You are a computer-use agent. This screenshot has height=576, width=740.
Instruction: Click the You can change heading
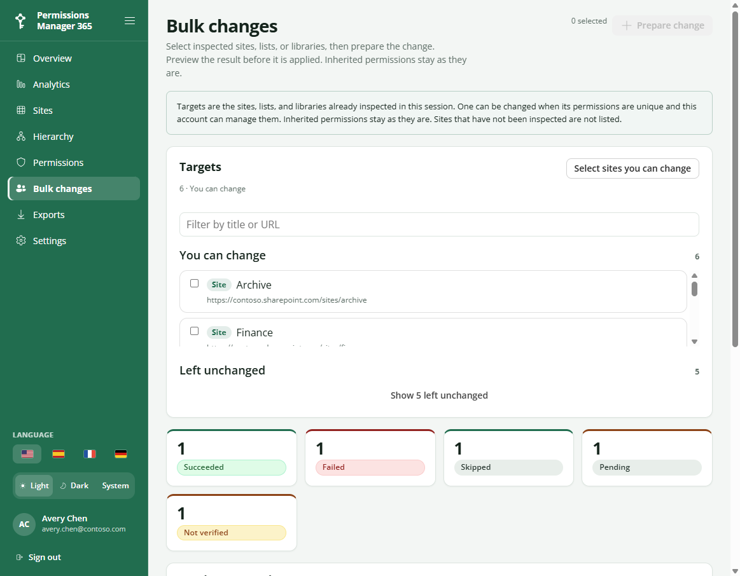222,255
